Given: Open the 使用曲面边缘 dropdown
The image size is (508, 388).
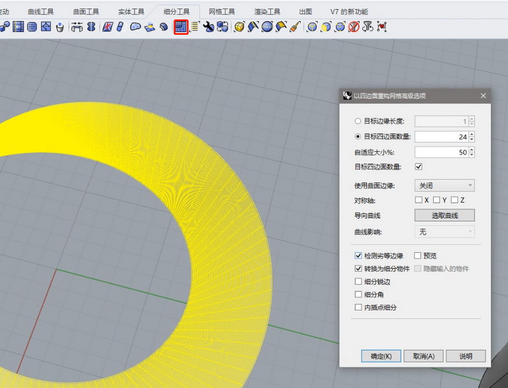Looking at the screenshot, I should click(444, 186).
